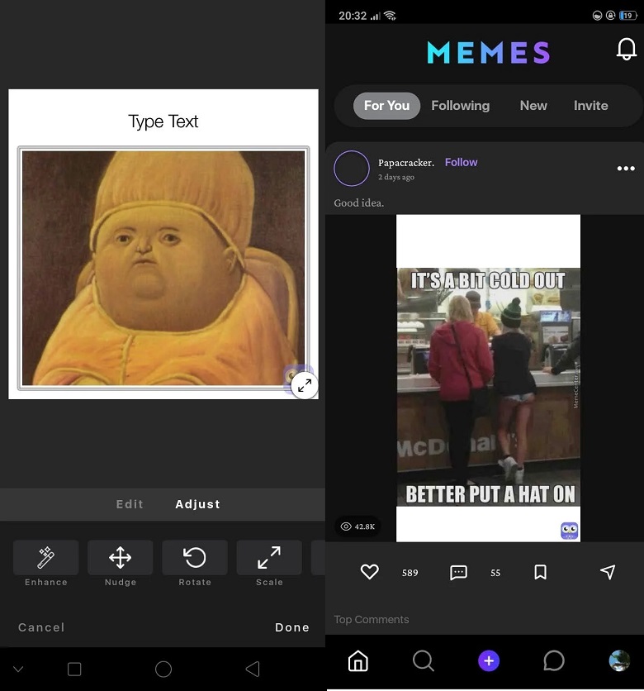Select the Nudge move tool
The image size is (644, 691).
pyautogui.click(x=121, y=557)
